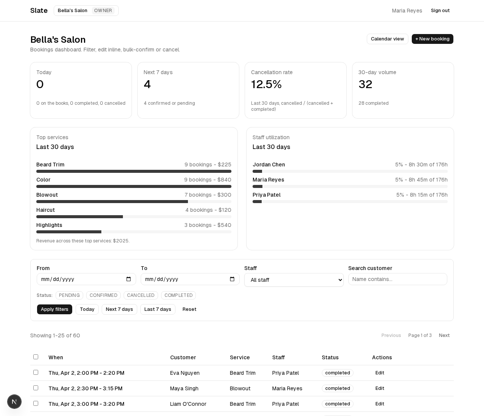Click Sign out
The image size is (484, 416).
pos(440,11)
